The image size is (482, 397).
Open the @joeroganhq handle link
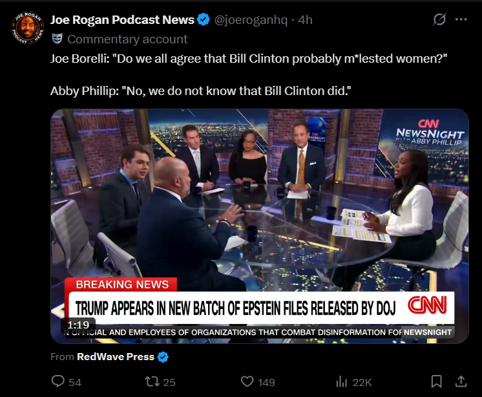[251, 19]
